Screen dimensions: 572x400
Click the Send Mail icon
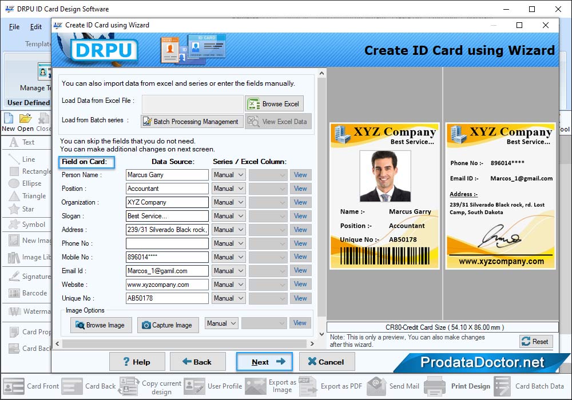coord(377,386)
